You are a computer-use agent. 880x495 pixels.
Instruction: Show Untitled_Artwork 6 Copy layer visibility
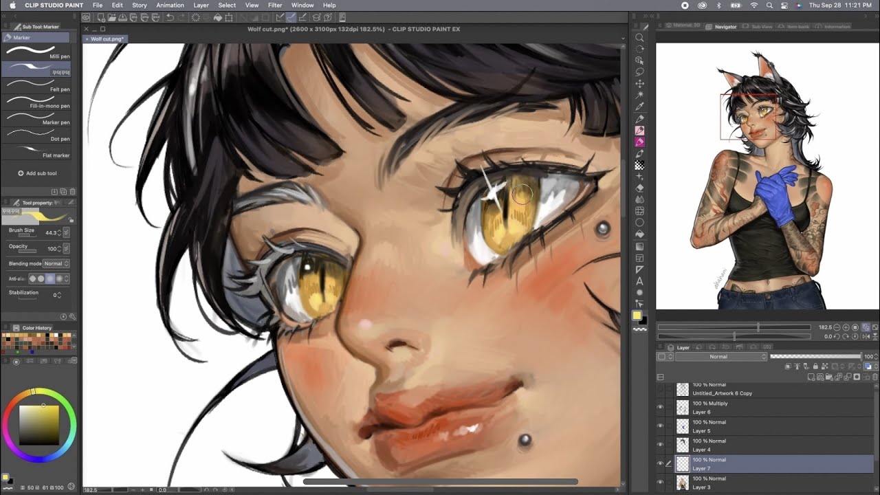coord(661,389)
